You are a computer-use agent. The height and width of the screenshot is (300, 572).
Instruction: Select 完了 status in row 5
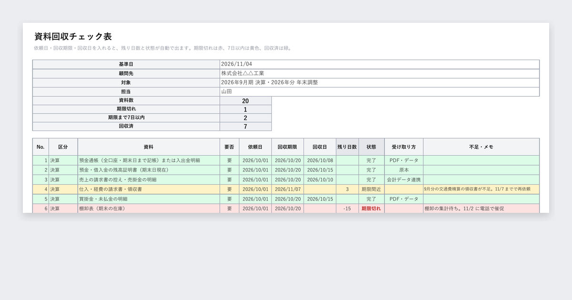click(x=371, y=199)
